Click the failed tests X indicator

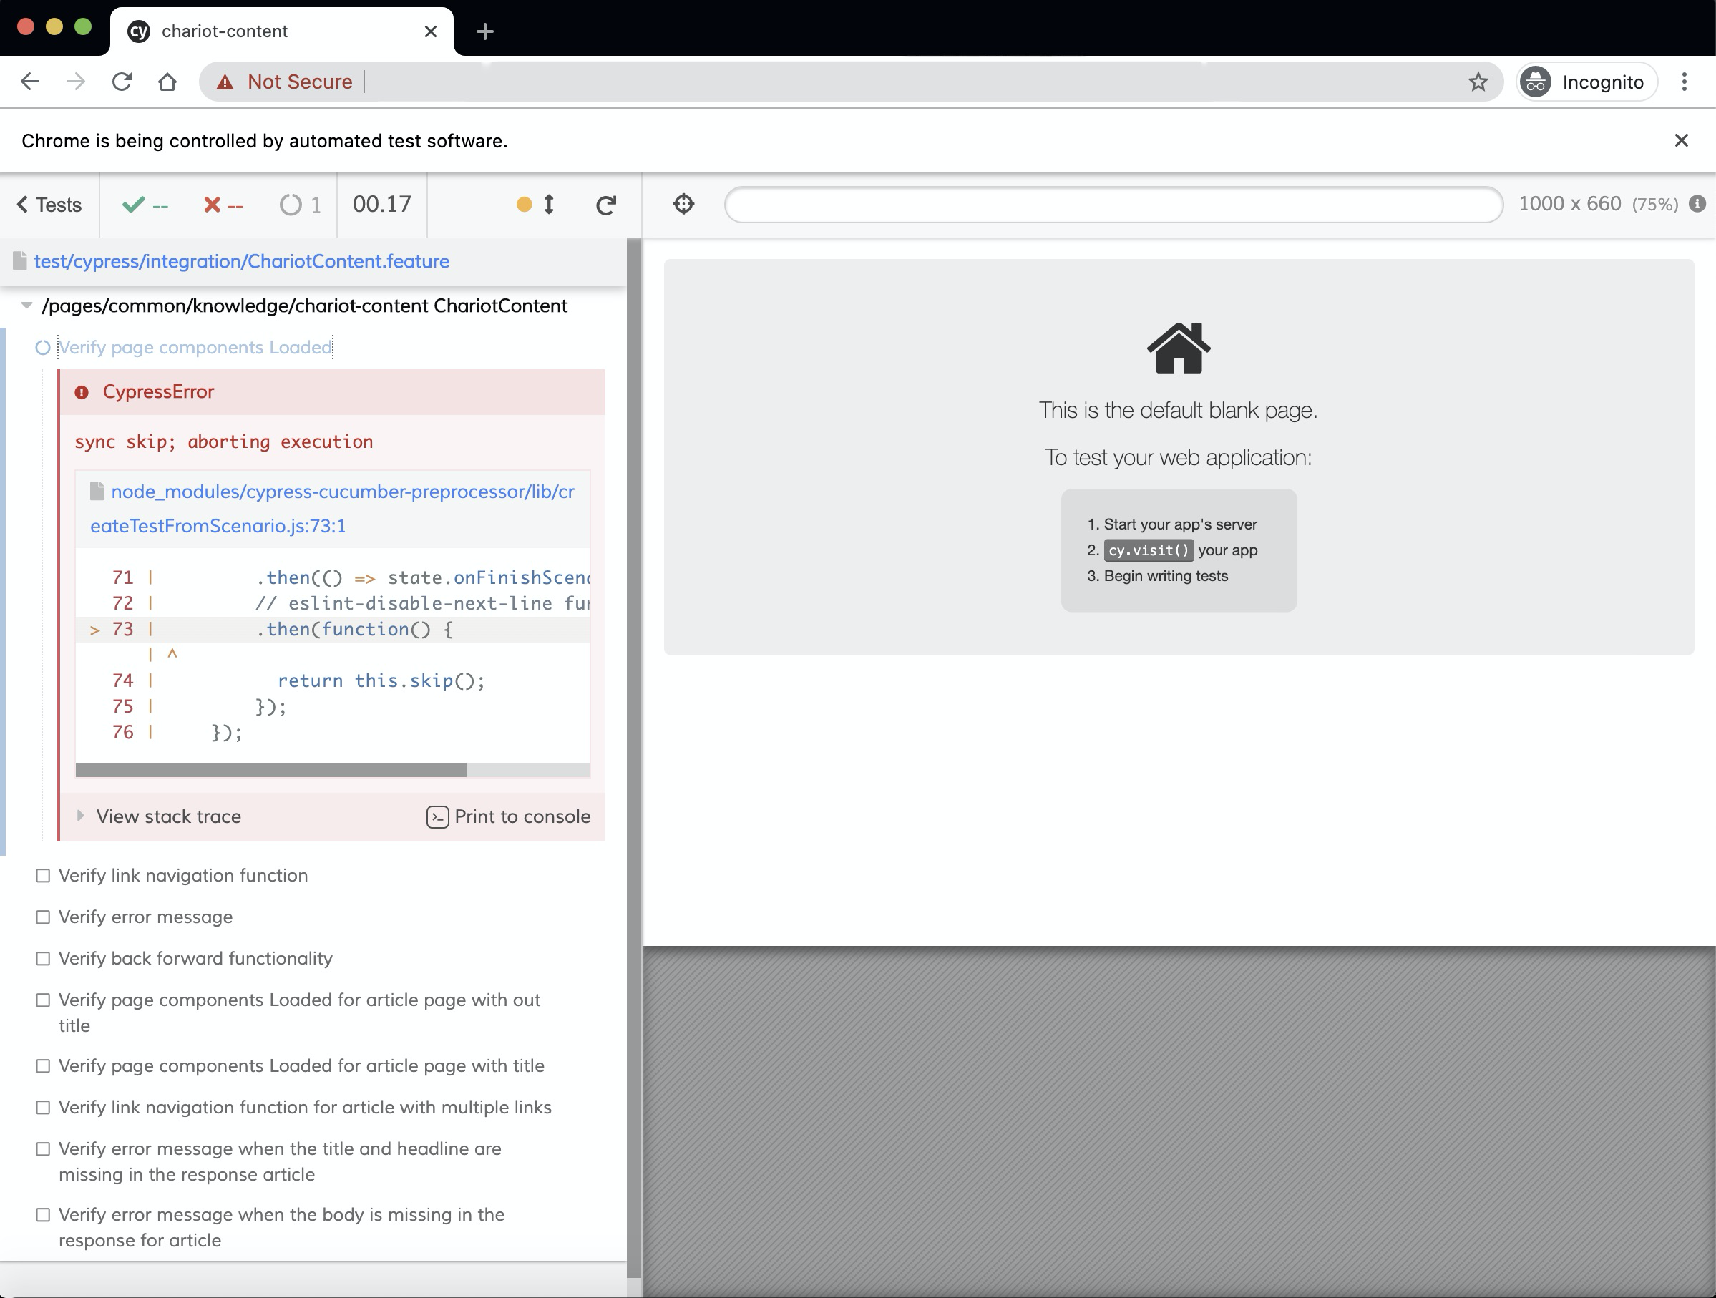(211, 205)
